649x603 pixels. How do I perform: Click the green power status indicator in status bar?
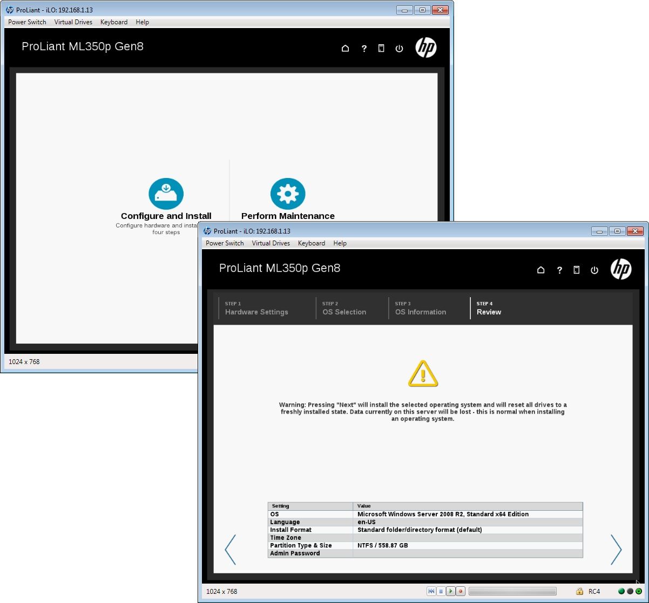point(639,591)
